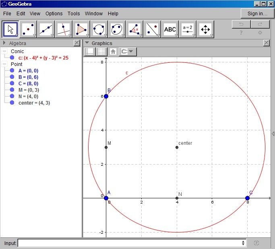Select the Insert Text ABC tool
The width and height of the screenshot is (275, 249).
170,29
